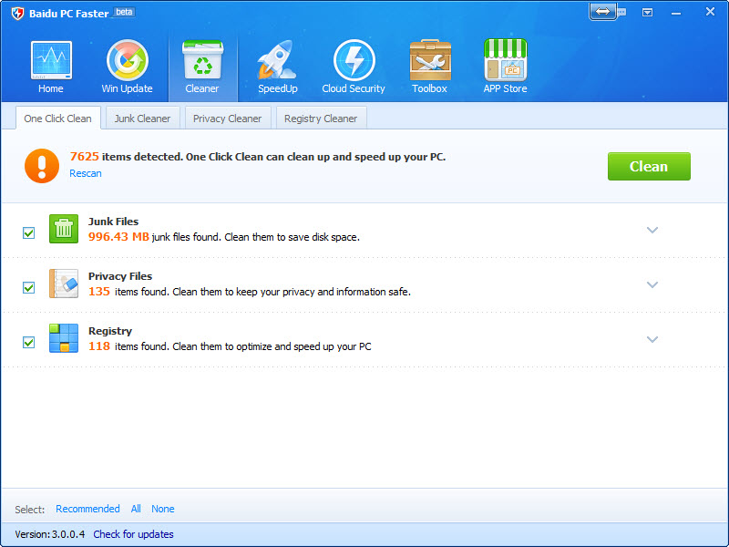Uncheck the Privacy Files checkbox
Viewport: 729px width, 547px height.
(x=29, y=287)
